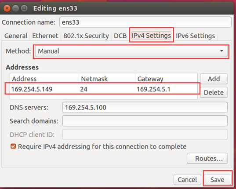Close the Editing ens33 window
This screenshot has width=236, height=189.
point(7,8)
